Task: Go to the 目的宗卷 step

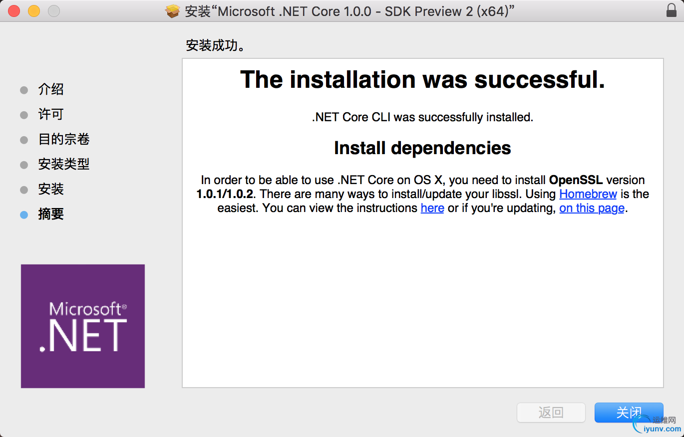Action: pyautogui.click(x=64, y=140)
